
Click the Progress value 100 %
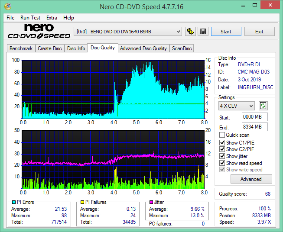point(265,209)
